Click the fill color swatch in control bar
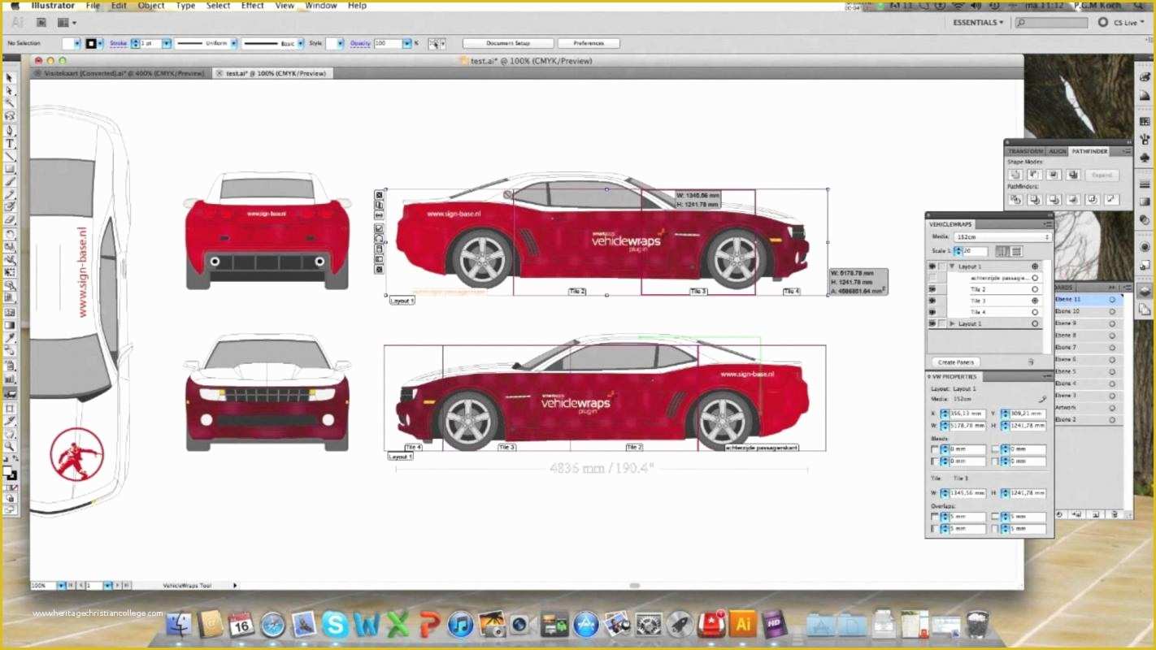Viewport: 1156px width, 650px height. pyautogui.click(x=67, y=43)
